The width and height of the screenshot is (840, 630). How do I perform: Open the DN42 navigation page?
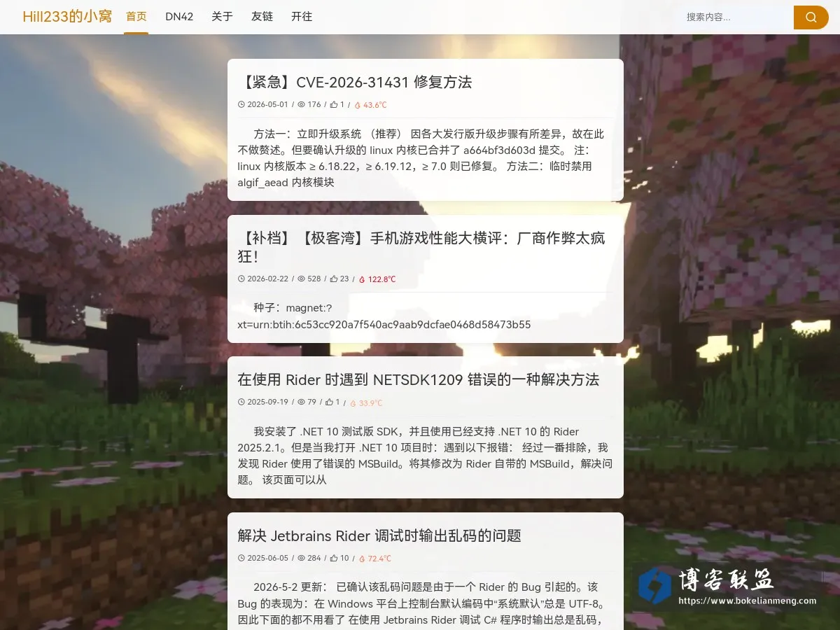(x=179, y=17)
